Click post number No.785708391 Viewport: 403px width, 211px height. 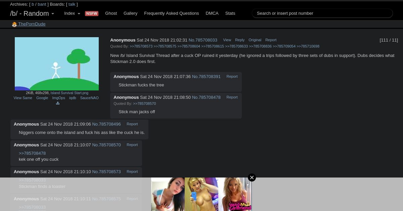pos(206,77)
